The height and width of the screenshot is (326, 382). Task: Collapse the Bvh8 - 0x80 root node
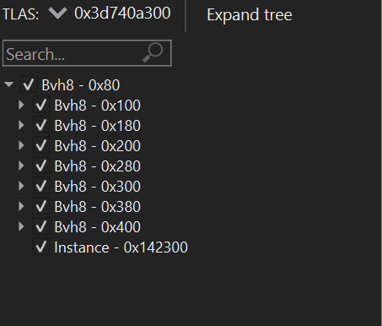8,84
